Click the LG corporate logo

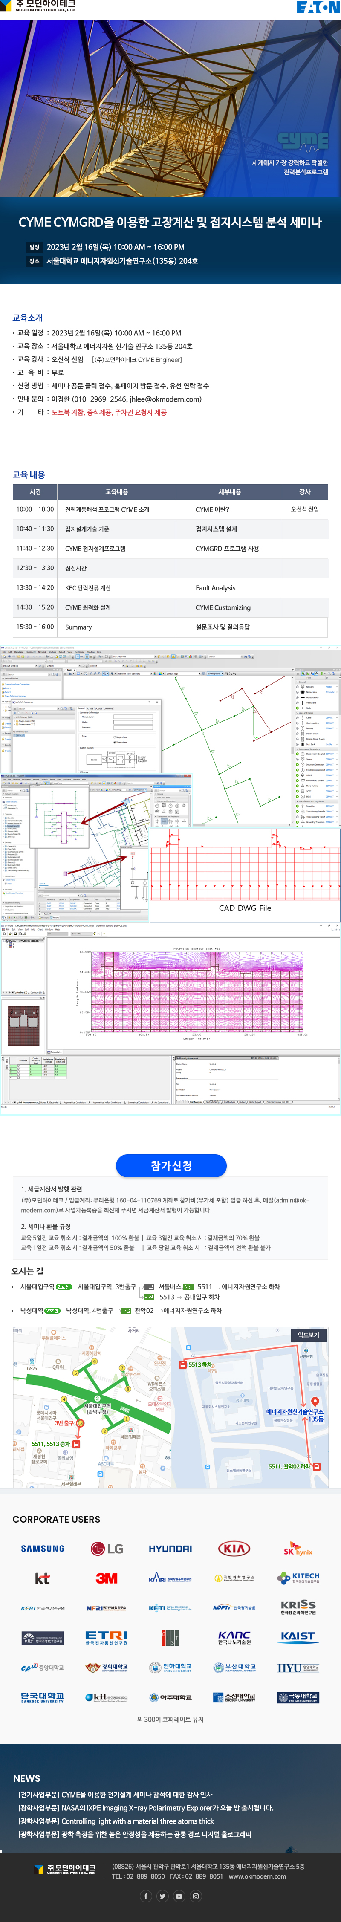(x=107, y=1548)
